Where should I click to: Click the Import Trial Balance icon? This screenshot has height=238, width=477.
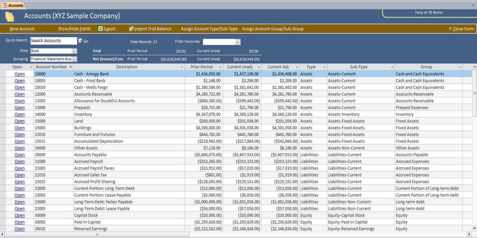click(x=132, y=29)
